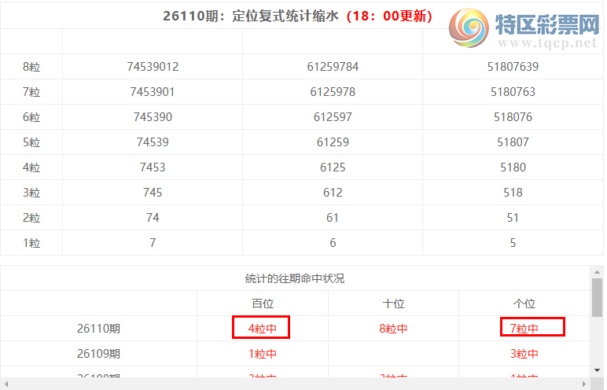The height and width of the screenshot is (390, 607).
Task: Click the value 745390
Action: click(153, 117)
